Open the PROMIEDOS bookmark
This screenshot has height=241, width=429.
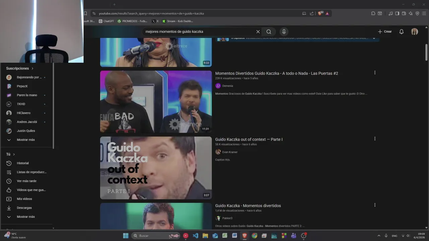click(x=132, y=21)
